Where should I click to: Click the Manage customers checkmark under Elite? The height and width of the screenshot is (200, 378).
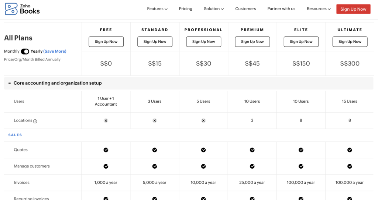[x=301, y=166]
